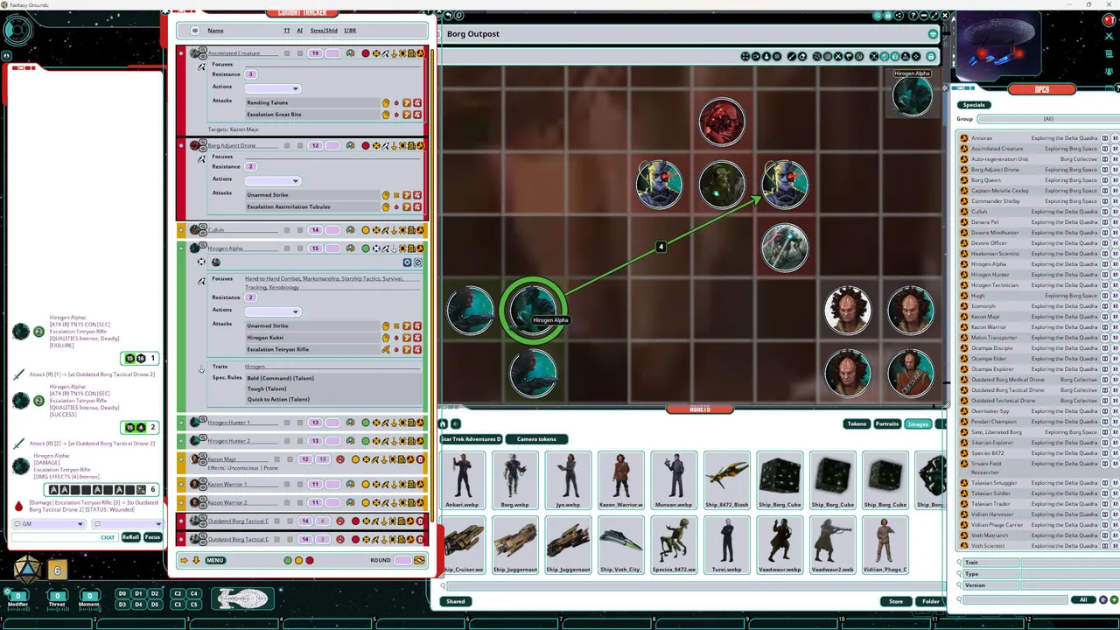The width and height of the screenshot is (1120, 630).
Task: Click stress value 19 for Assimilated Creature
Action: point(316,53)
